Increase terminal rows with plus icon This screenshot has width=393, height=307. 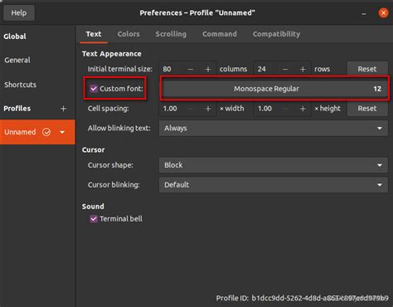(x=303, y=69)
